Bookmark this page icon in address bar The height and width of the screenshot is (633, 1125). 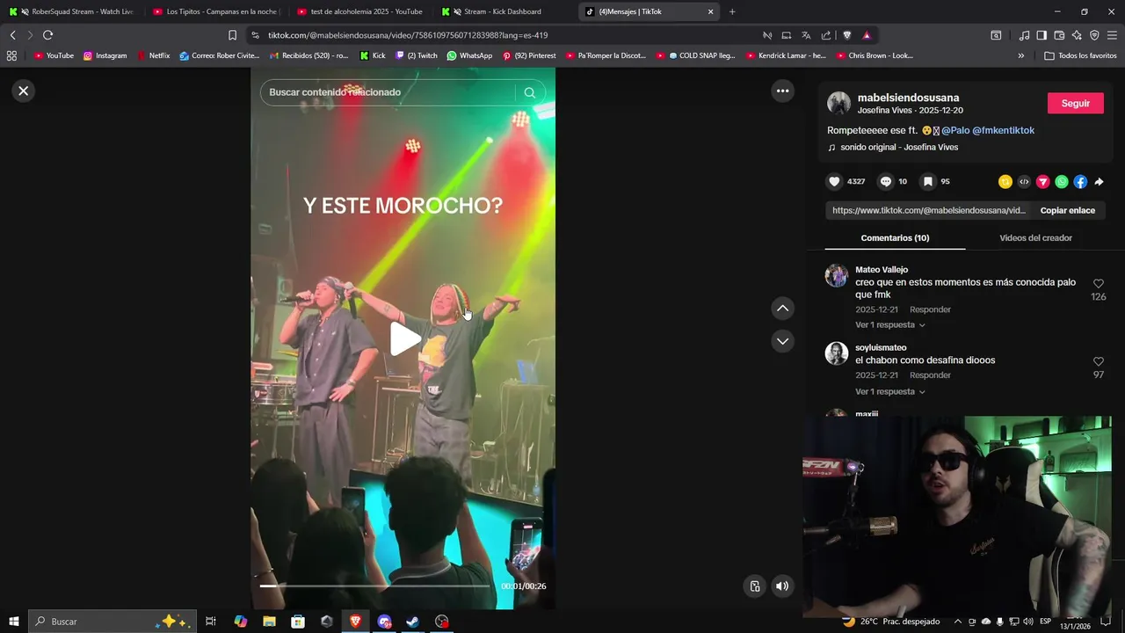232,35
